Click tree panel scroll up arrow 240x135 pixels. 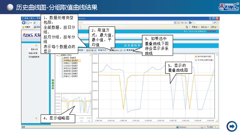90,55
